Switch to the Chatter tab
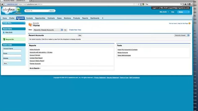 pos(12,18)
